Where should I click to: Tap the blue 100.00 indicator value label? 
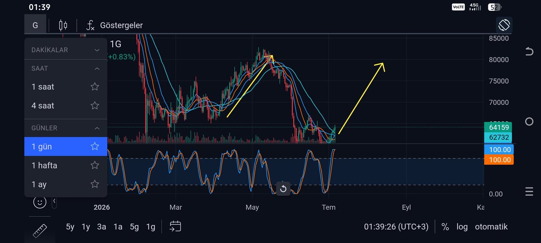pyautogui.click(x=499, y=149)
